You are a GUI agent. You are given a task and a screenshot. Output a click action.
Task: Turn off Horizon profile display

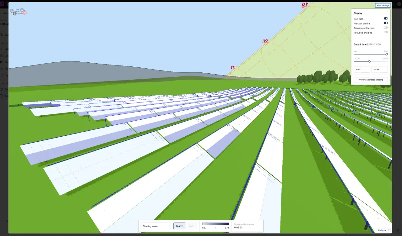(386, 23)
